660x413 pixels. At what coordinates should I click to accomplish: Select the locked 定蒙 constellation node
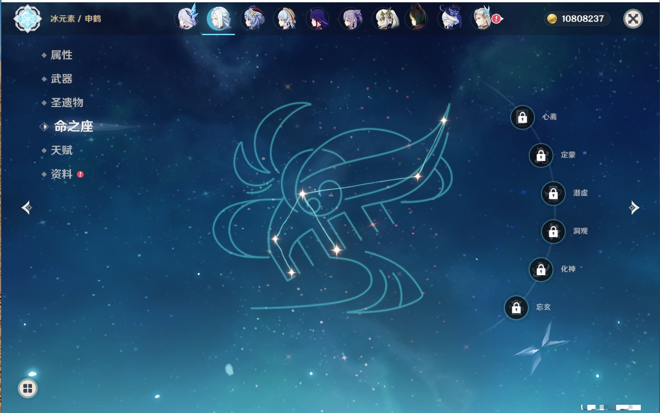pos(541,156)
